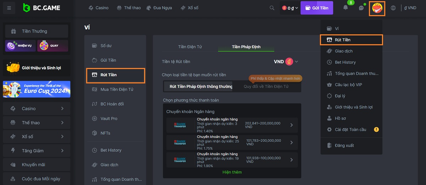
Task: Open Hồ sơ in profile dropdown
Action: point(351,118)
